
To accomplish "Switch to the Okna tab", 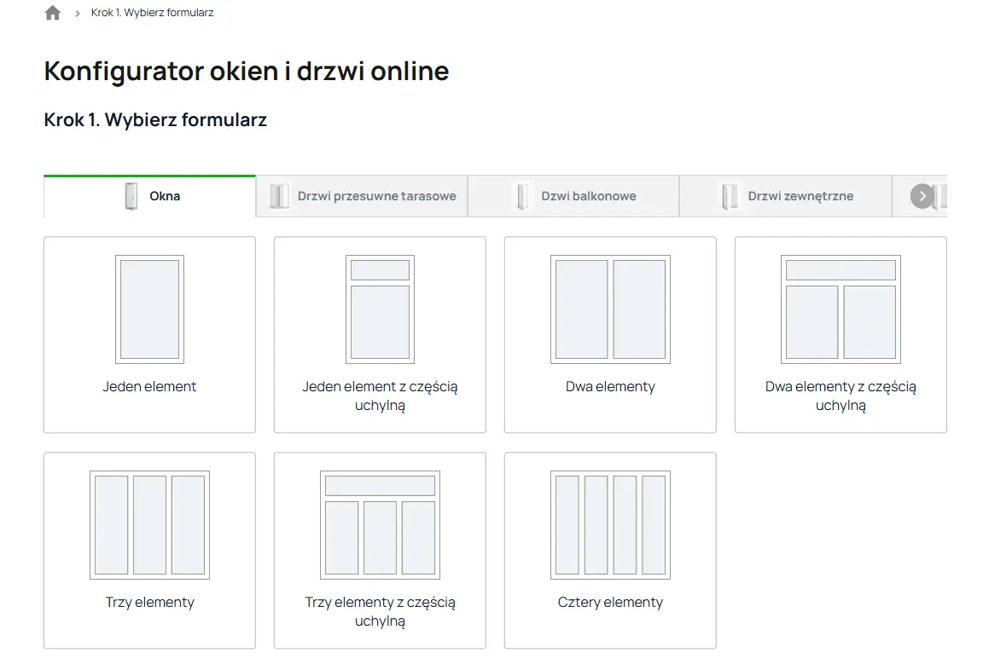I will coord(165,196).
